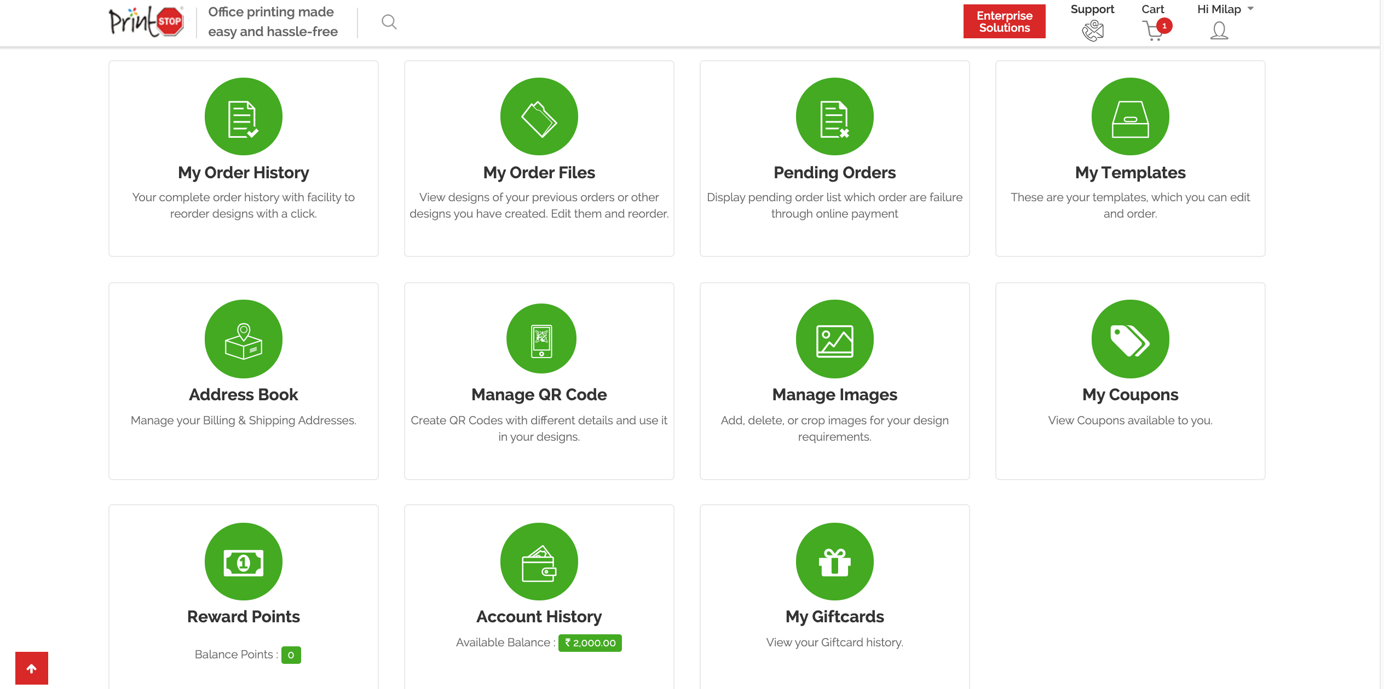This screenshot has width=1384, height=689.
Task: Open the PrintStop logo home link
Action: (146, 22)
